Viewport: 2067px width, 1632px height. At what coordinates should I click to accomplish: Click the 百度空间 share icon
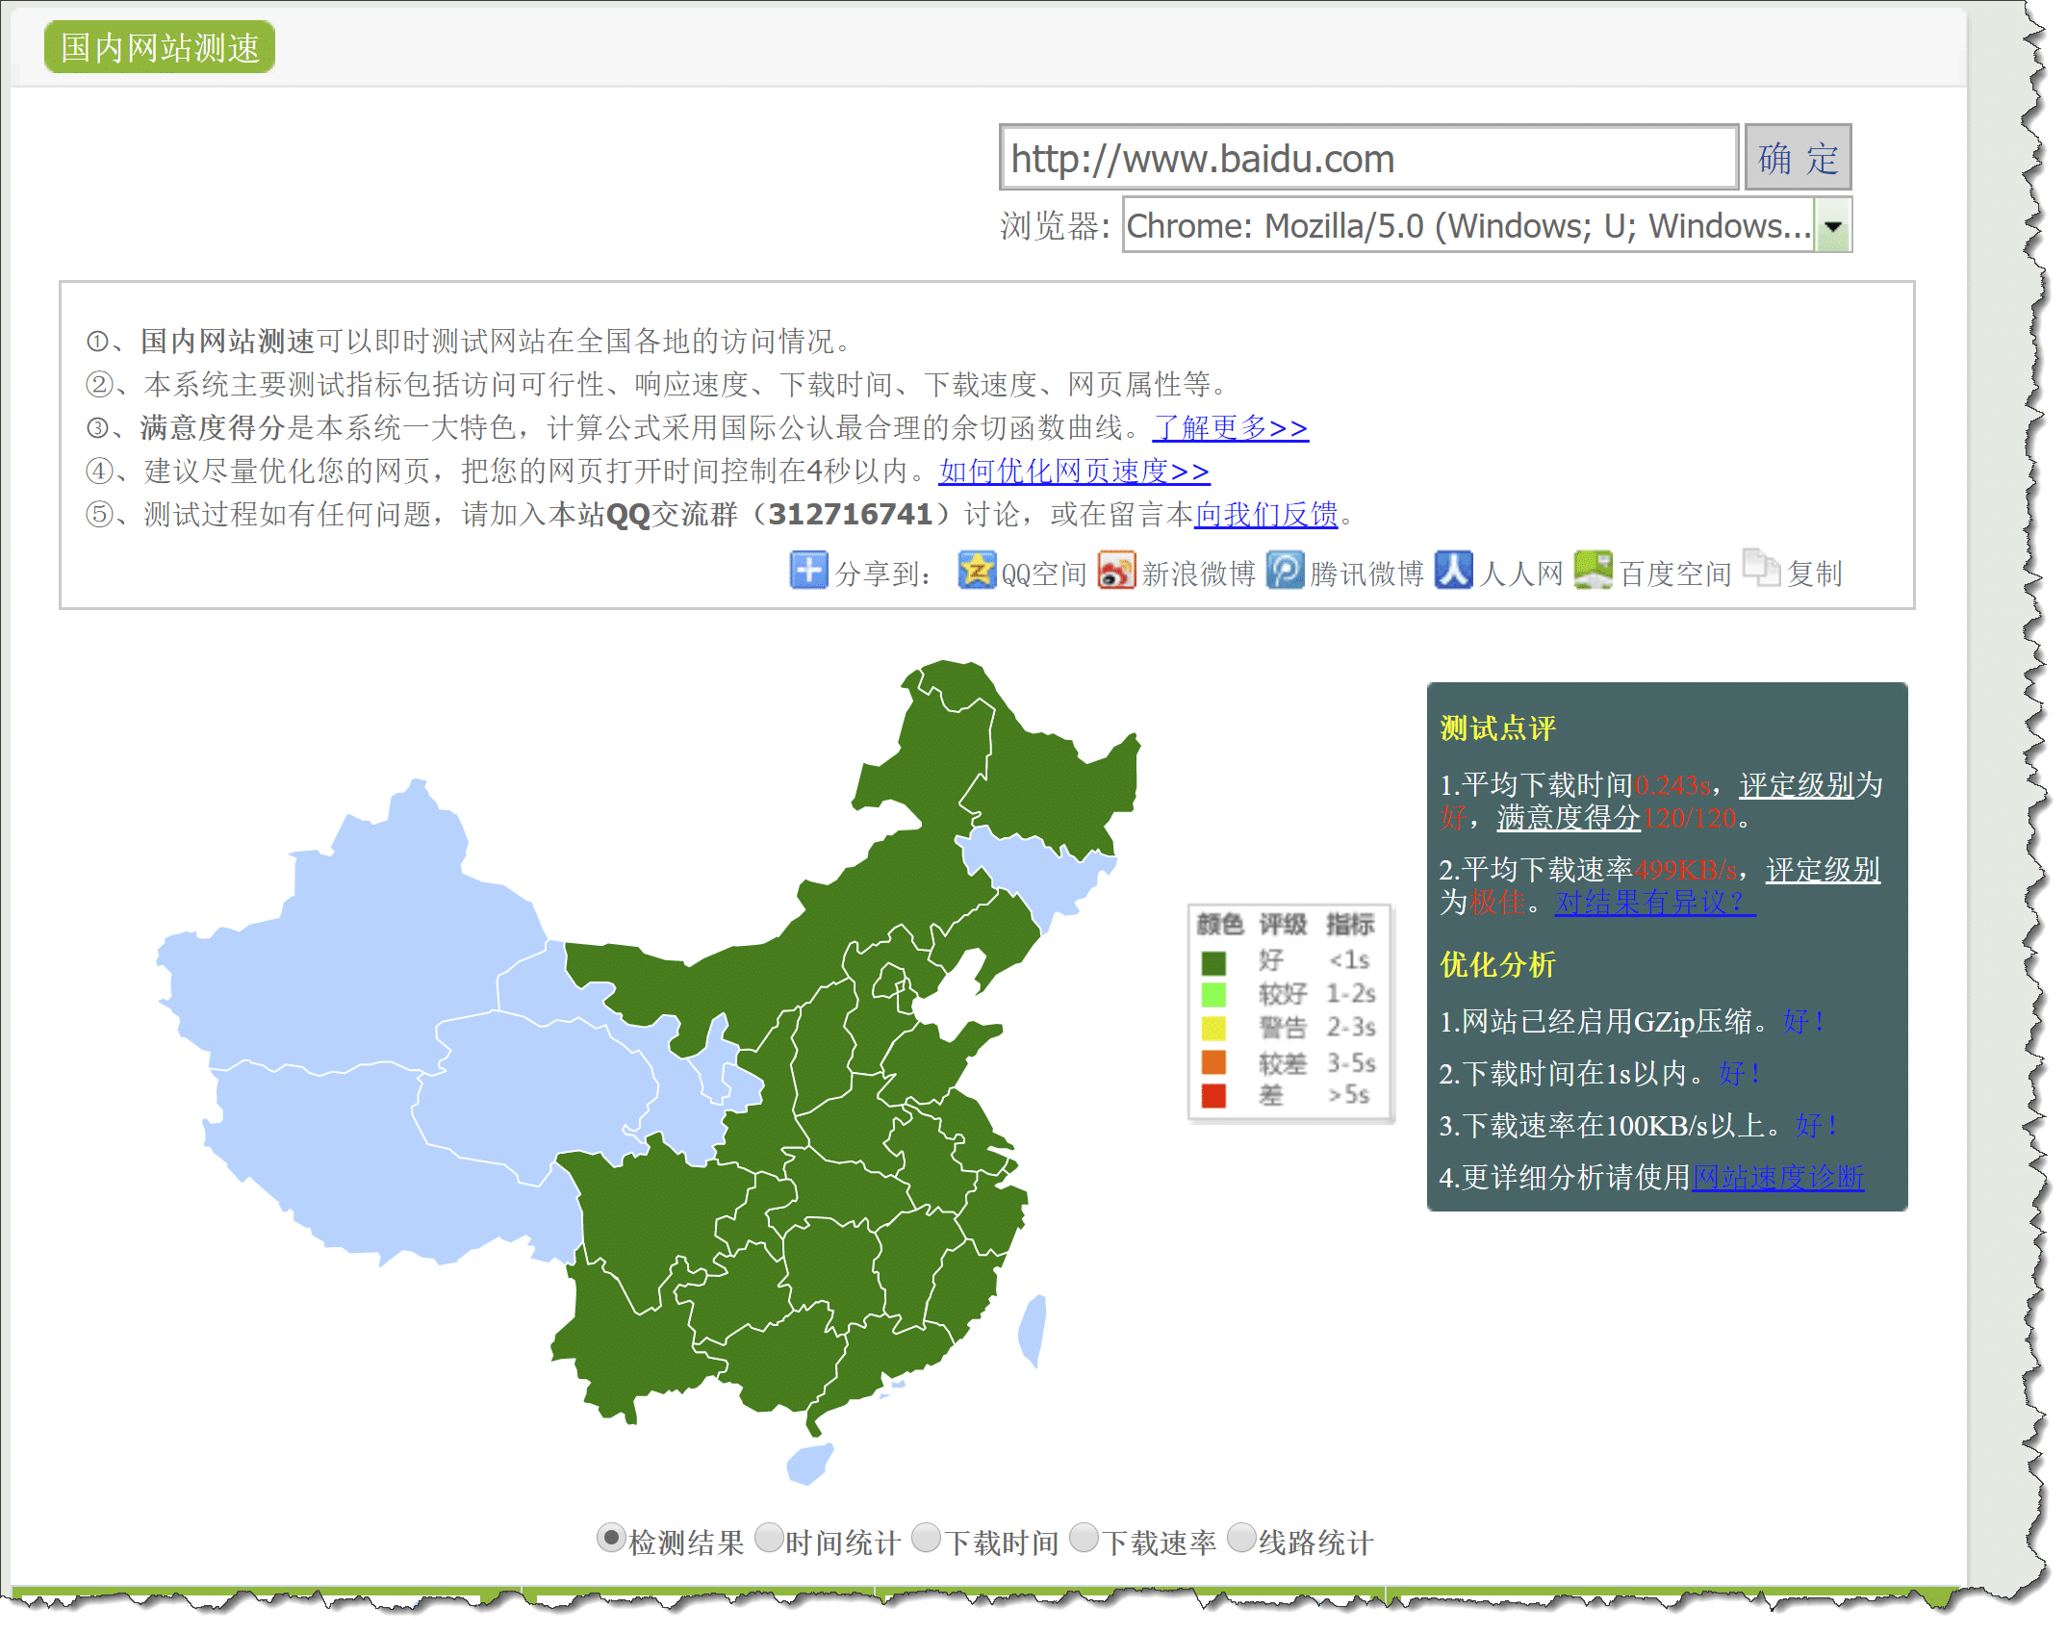pos(1593,570)
